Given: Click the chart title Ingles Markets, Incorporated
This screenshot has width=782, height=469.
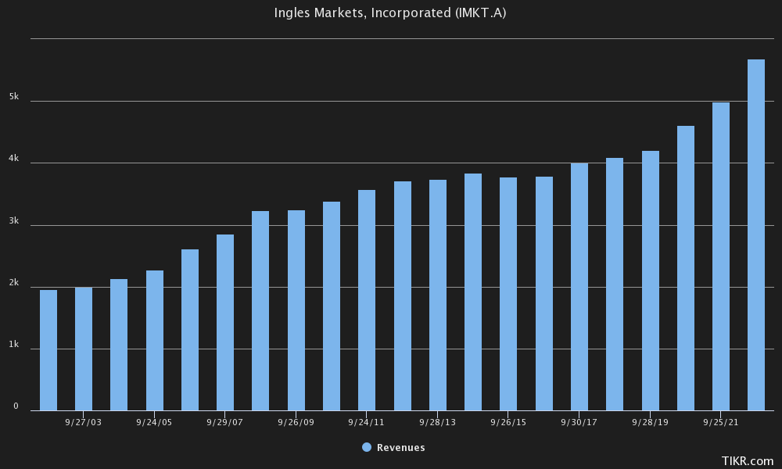Looking at the screenshot, I should [x=390, y=13].
